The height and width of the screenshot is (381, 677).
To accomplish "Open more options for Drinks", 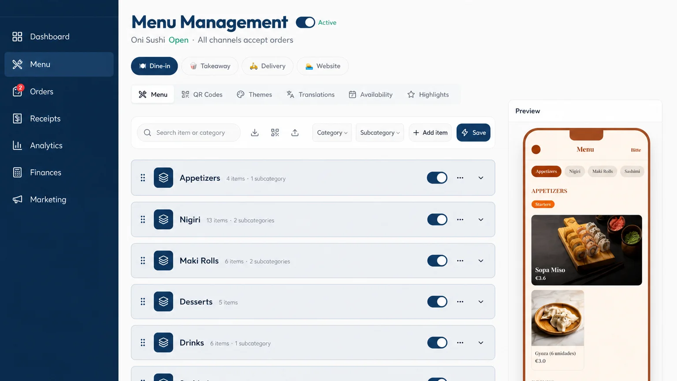I will pos(460,343).
